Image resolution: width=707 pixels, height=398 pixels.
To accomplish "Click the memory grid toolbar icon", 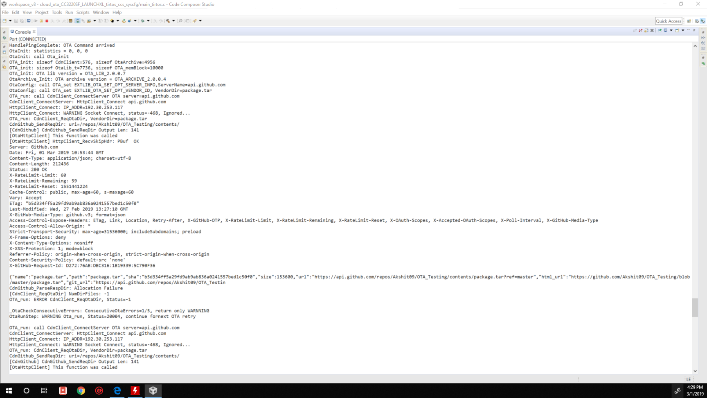I will click(x=70, y=21).
